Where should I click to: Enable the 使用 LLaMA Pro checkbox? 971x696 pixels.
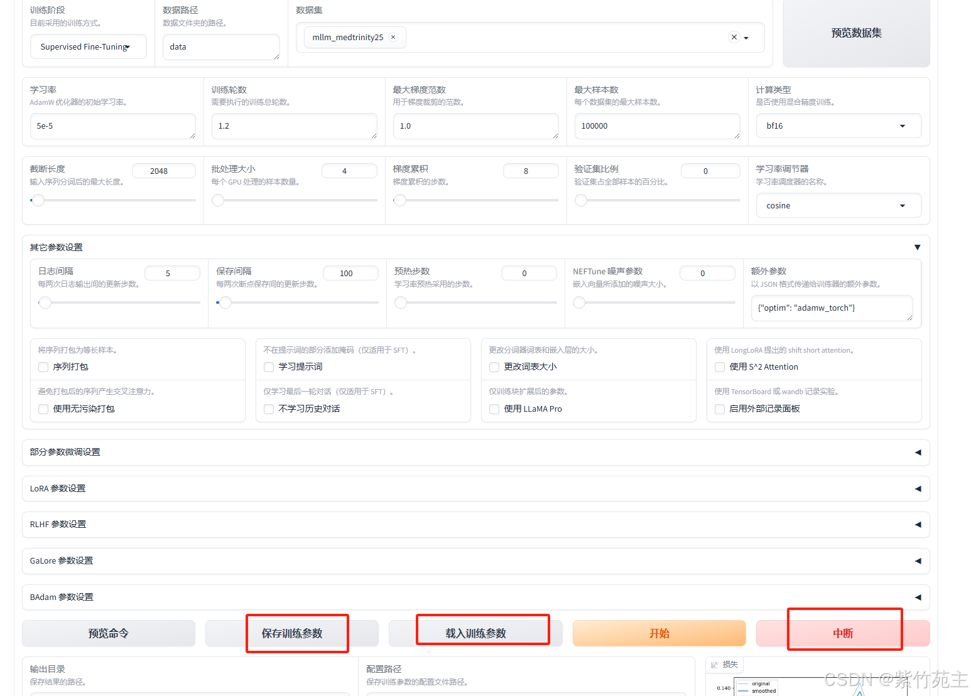click(494, 409)
